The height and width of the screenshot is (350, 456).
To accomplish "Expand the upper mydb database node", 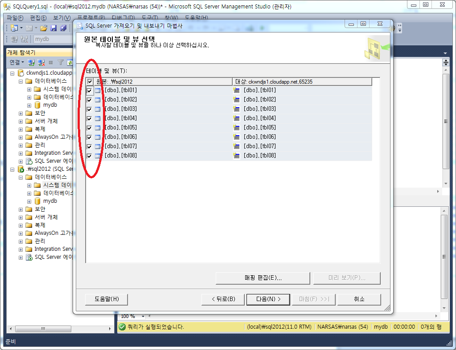I will pos(29,105).
